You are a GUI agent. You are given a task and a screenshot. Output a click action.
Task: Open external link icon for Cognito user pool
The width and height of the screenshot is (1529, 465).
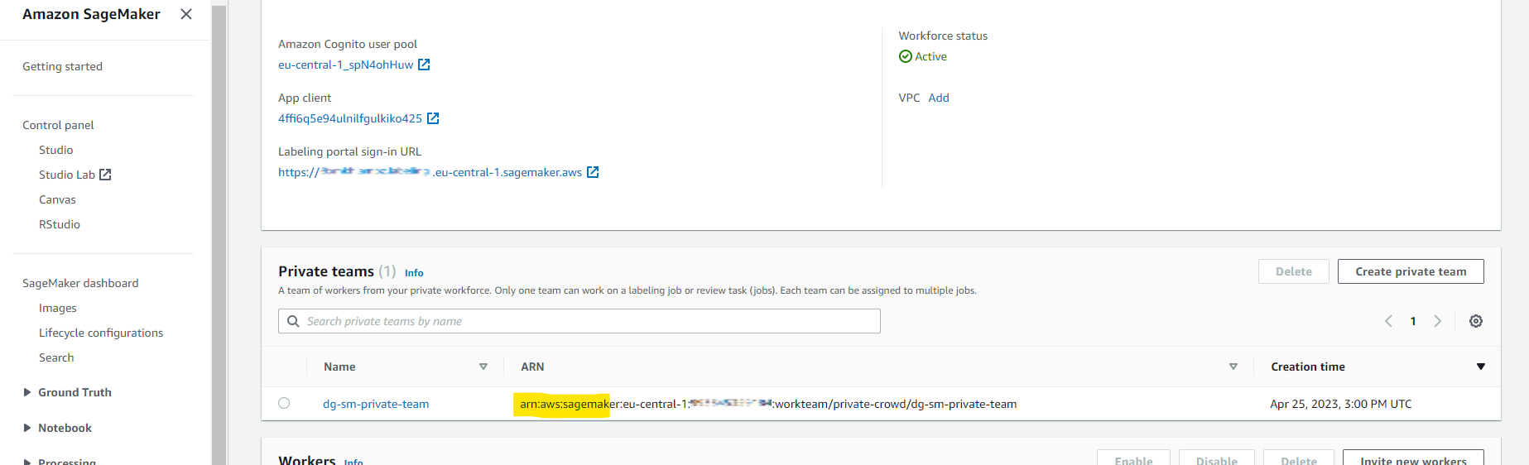[424, 65]
